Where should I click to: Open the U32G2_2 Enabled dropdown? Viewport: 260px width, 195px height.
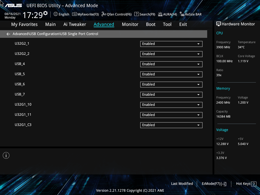pyautogui.click(x=171, y=54)
